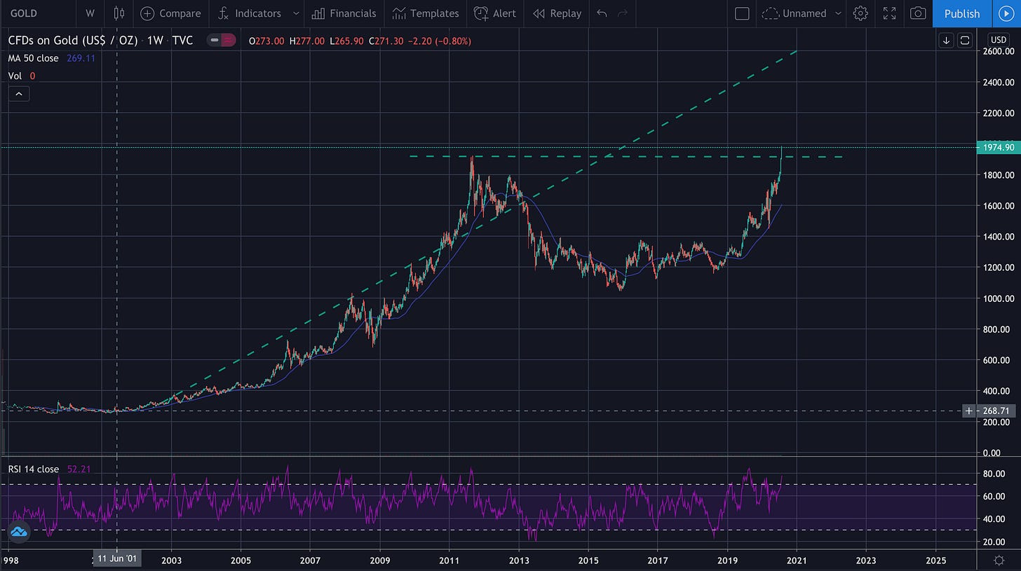Image resolution: width=1021 pixels, height=571 pixels.
Task: Click 2003 on the time axis
Action: point(171,560)
